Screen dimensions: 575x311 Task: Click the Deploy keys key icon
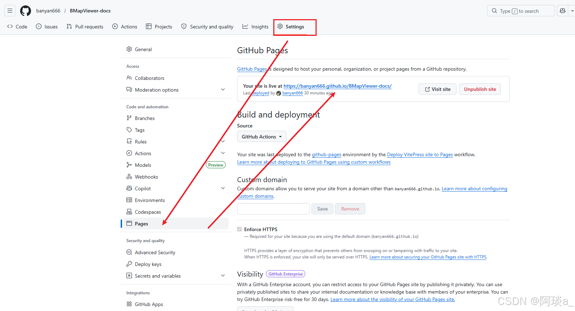point(129,264)
